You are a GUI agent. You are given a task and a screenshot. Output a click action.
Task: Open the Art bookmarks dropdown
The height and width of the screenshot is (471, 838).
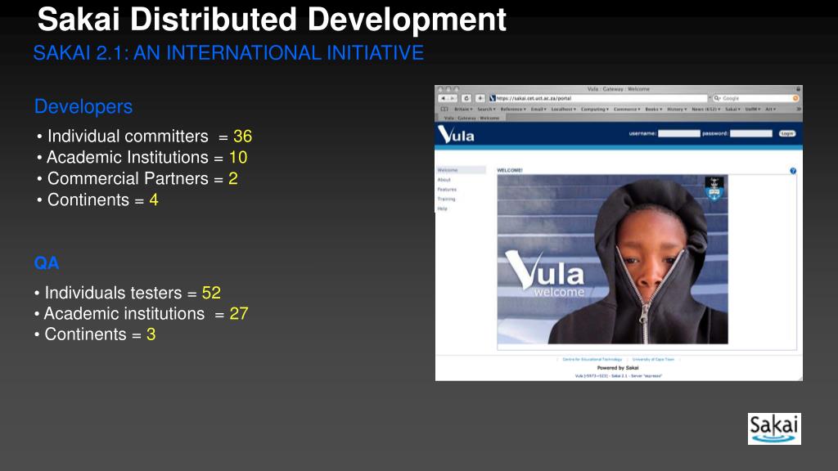(770, 109)
